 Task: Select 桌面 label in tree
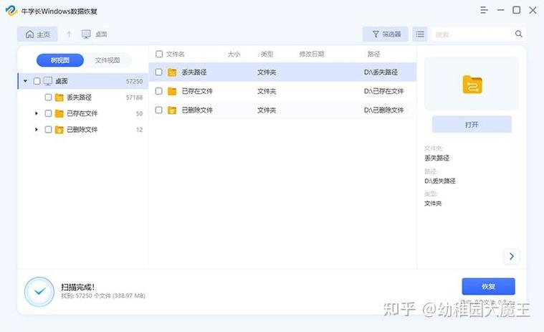tap(62, 81)
